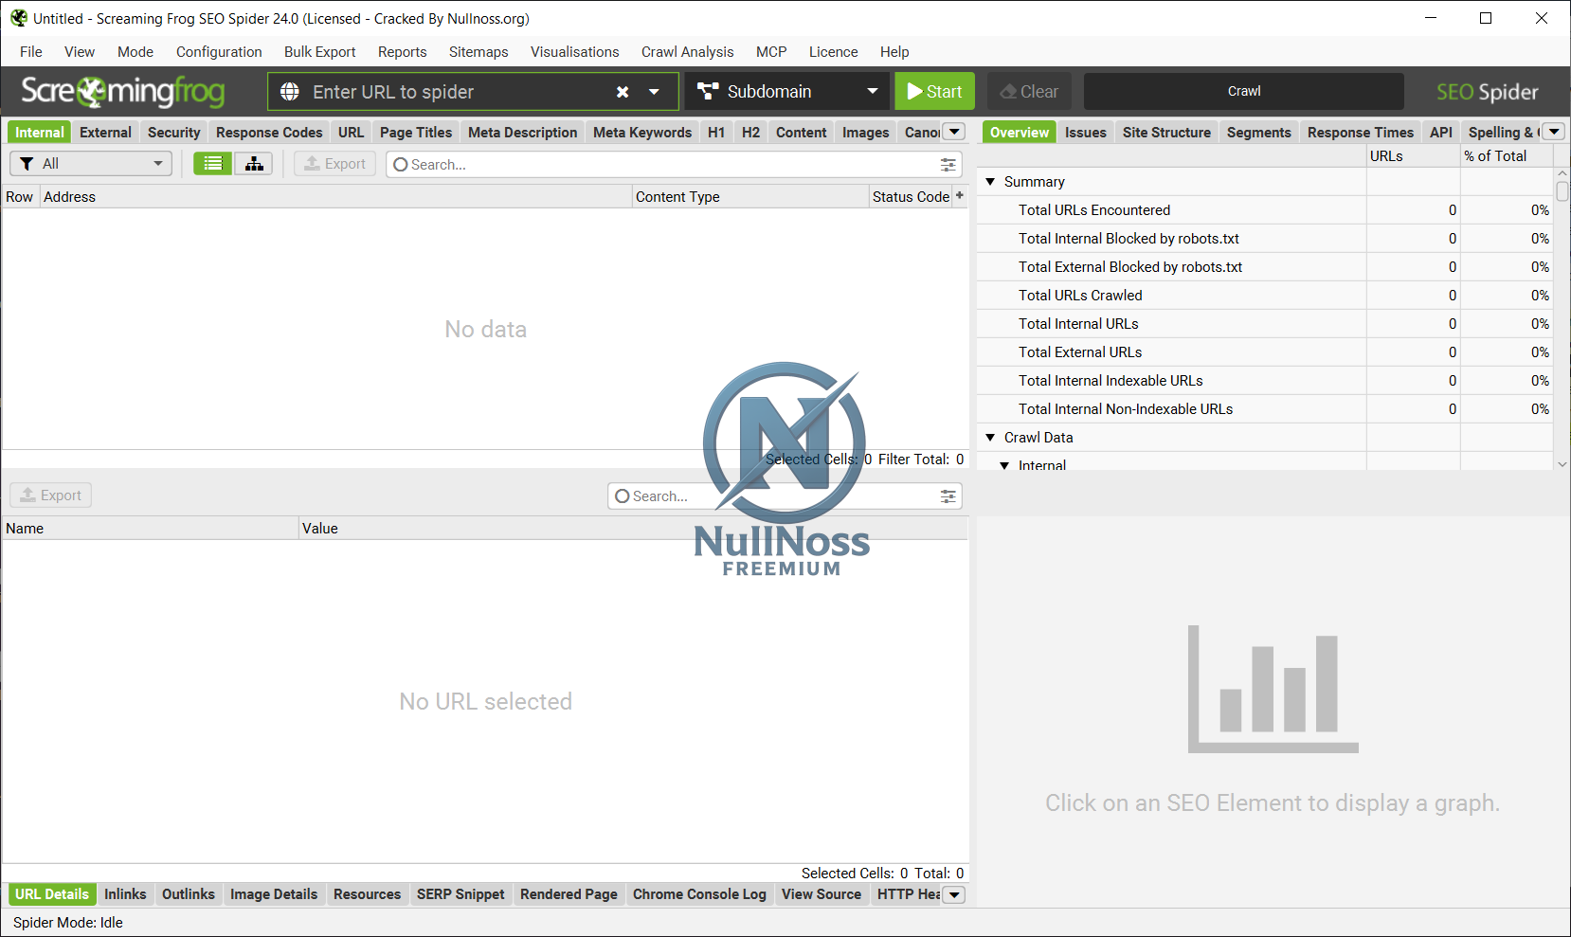Open the Mode menu

point(135,52)
